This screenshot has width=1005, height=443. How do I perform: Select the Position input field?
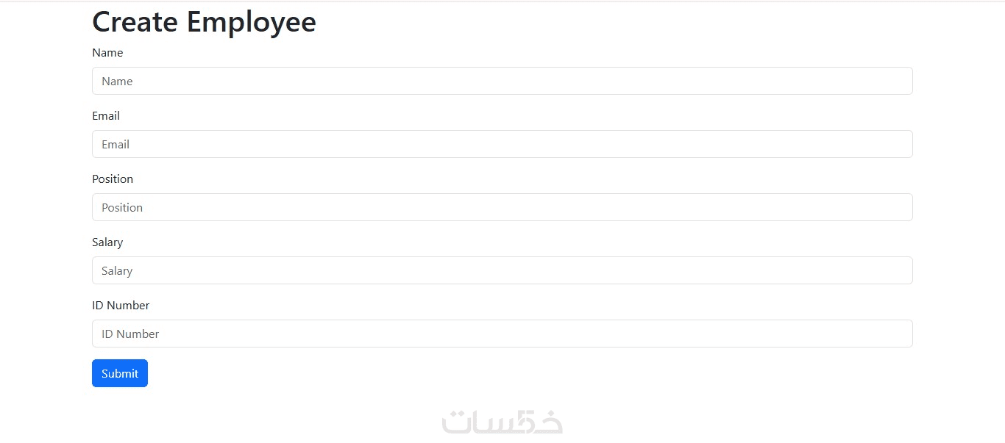[x=502, y=207]
